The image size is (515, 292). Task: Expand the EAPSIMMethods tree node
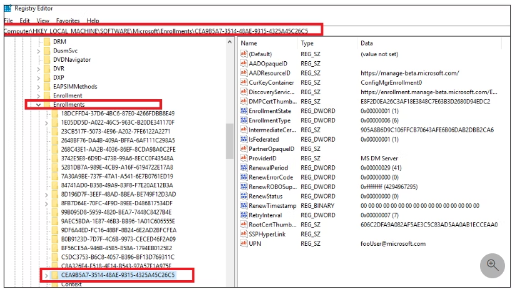click(x=38, y=87)
